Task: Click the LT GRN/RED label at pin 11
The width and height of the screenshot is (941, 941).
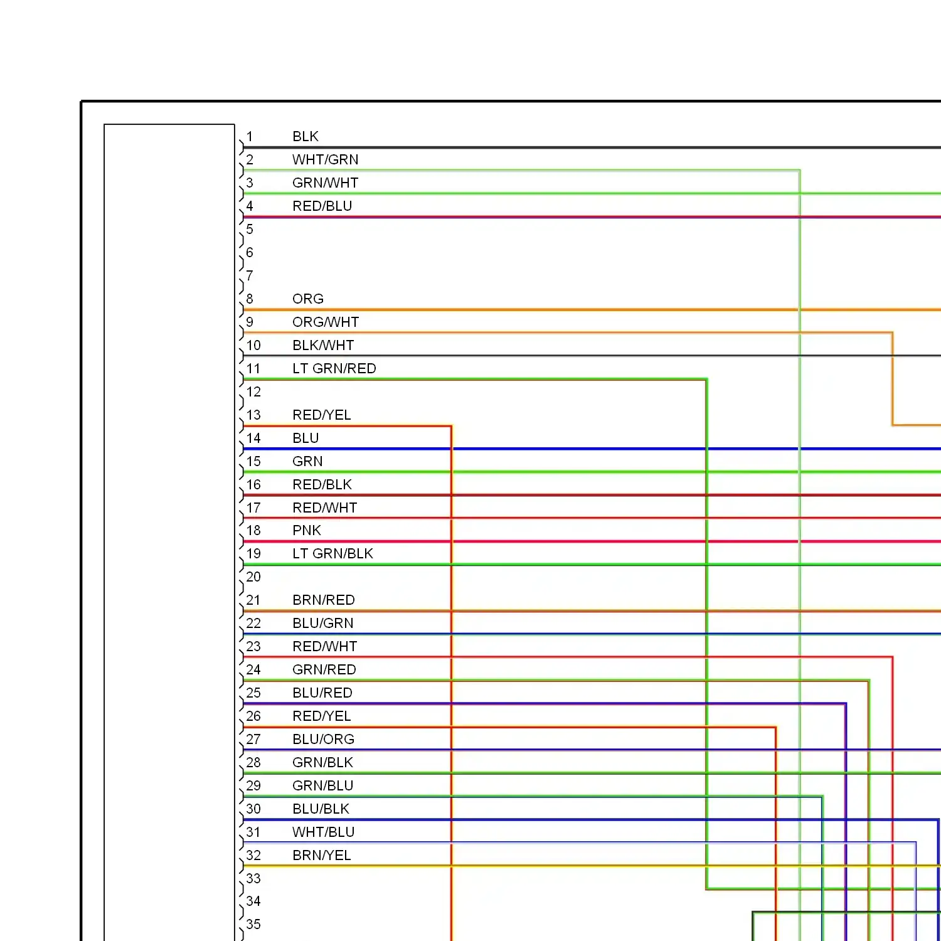Action: tap(334, 368)
